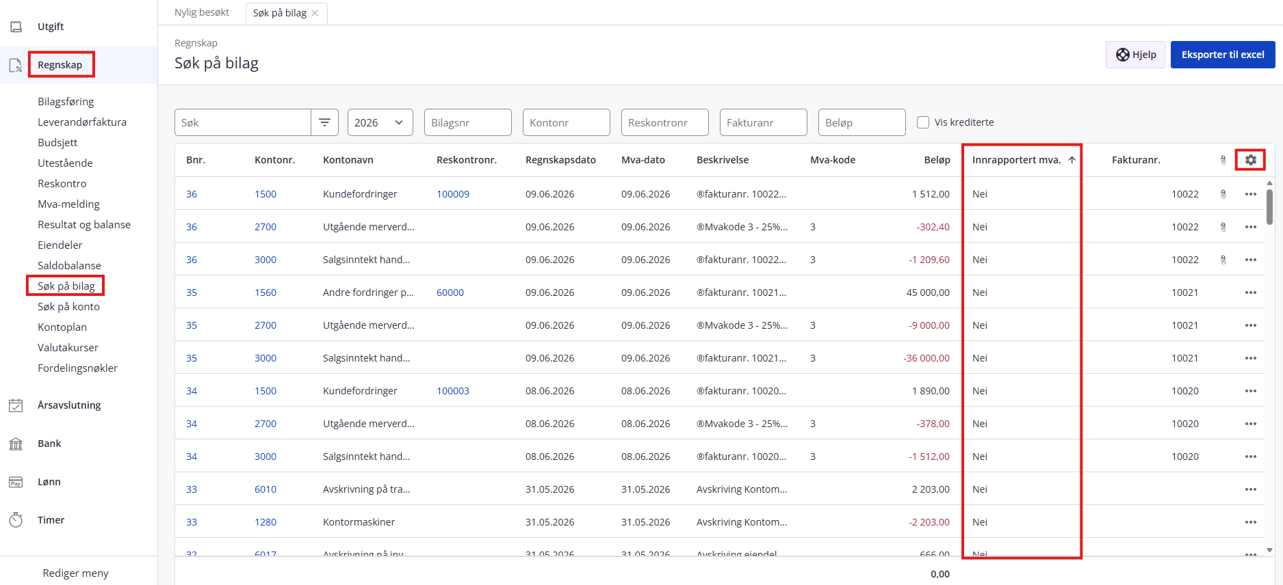Open attachment for row 36 account 2700
Viewport: 1283px width, 585px height.
[1223, 227]
